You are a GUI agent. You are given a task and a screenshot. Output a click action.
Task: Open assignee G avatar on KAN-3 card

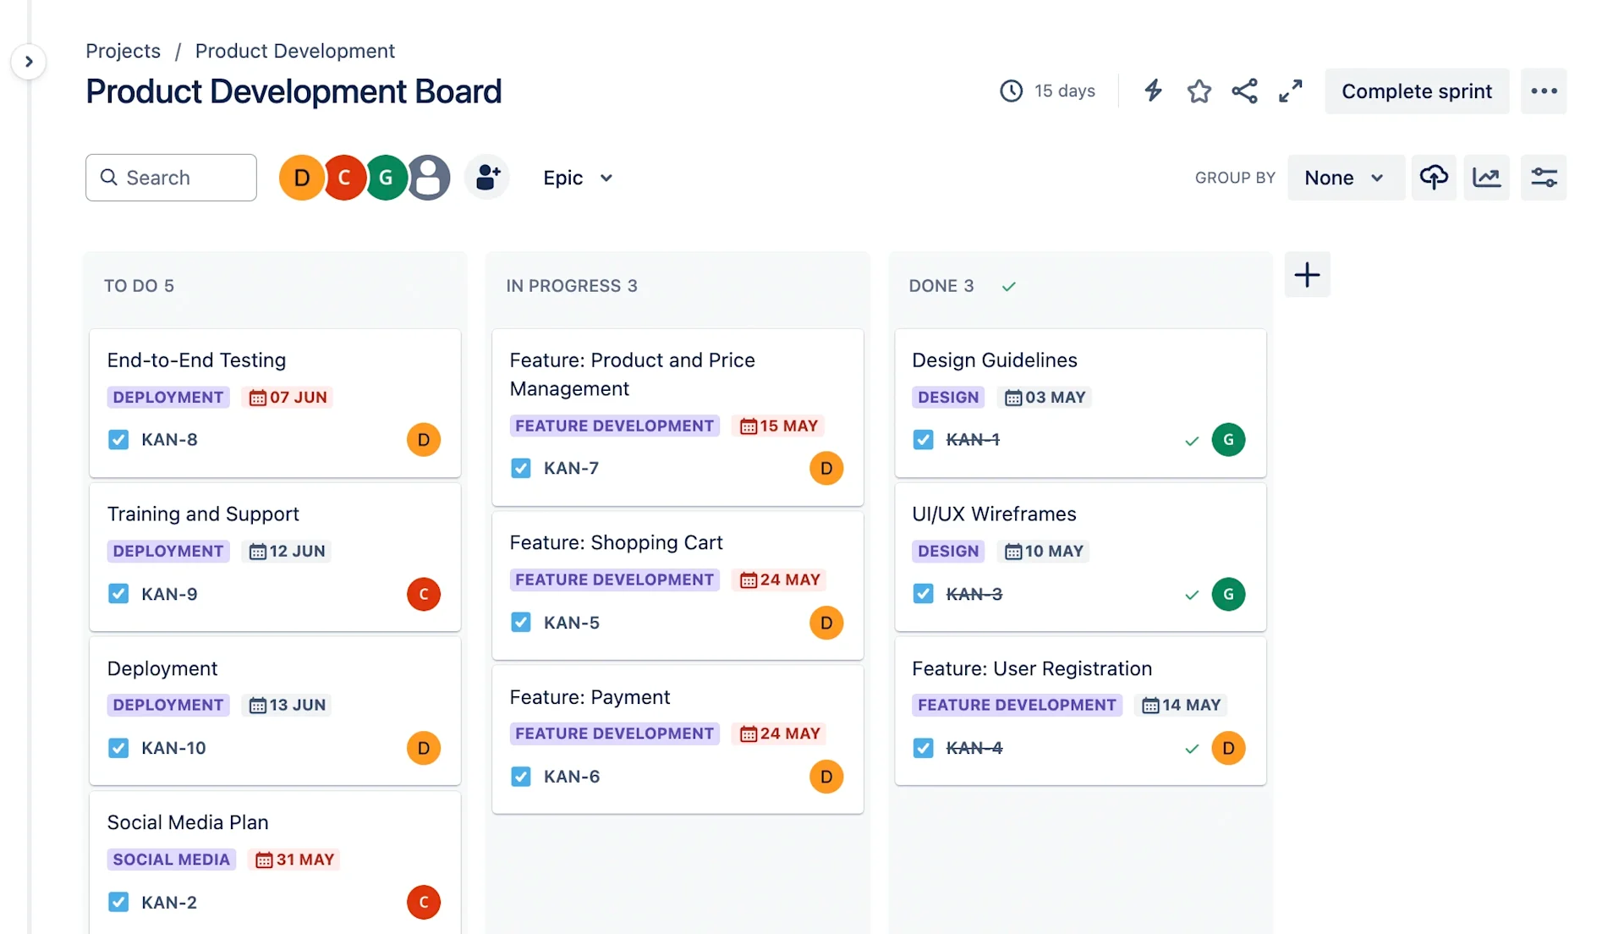point(1228,594)
